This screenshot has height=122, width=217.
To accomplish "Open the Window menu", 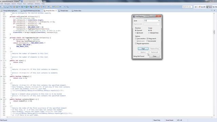I will coord(37,4).
